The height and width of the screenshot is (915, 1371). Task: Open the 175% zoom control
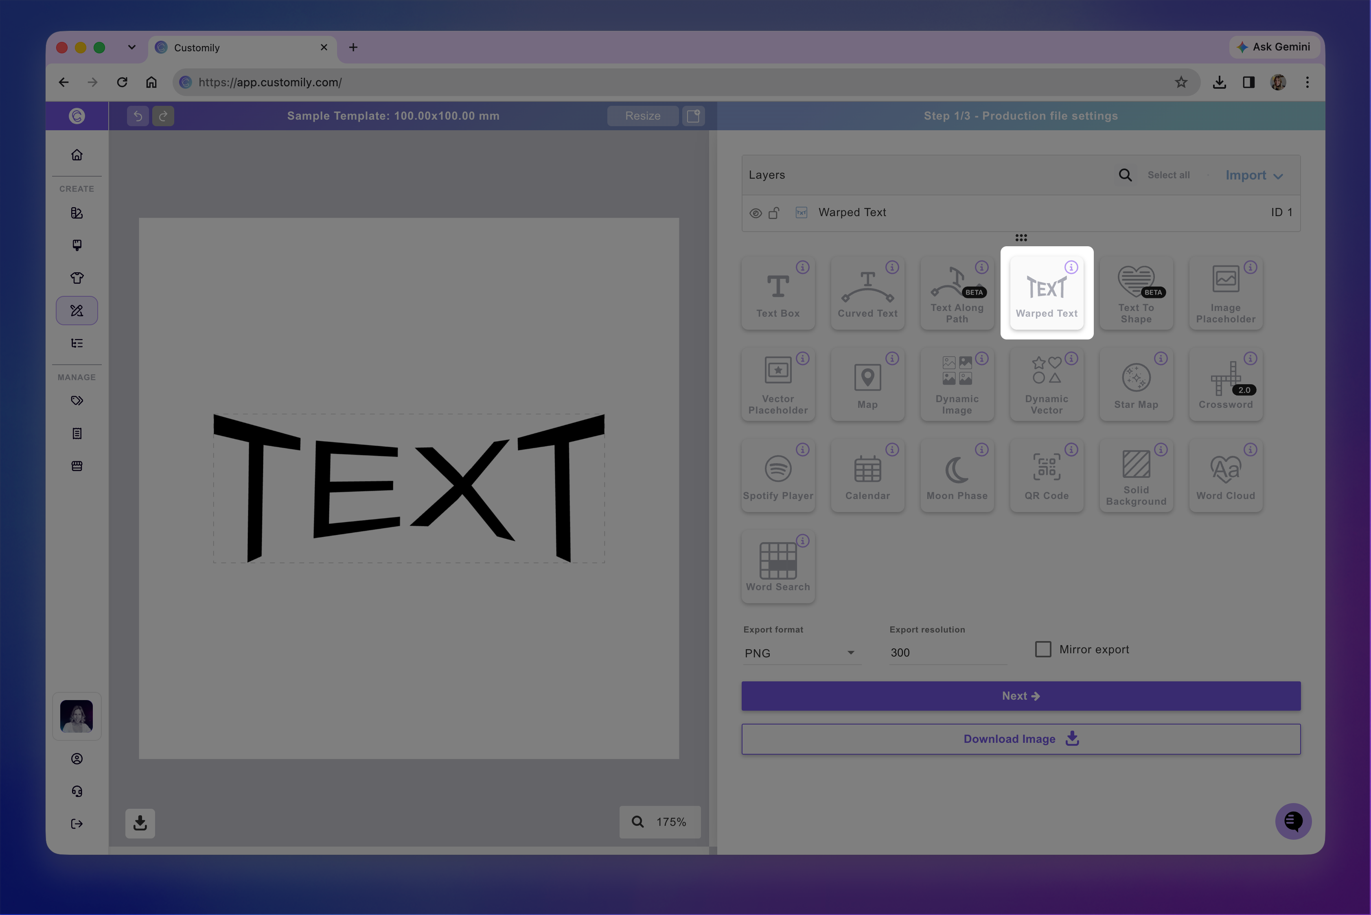tap(659, 822)
